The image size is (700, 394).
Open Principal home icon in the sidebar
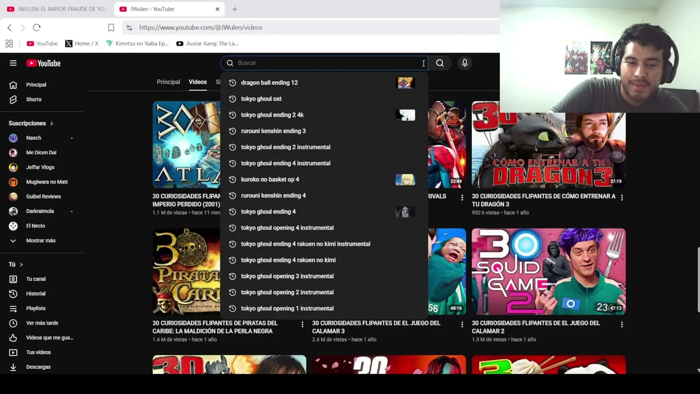coord(13,85)
